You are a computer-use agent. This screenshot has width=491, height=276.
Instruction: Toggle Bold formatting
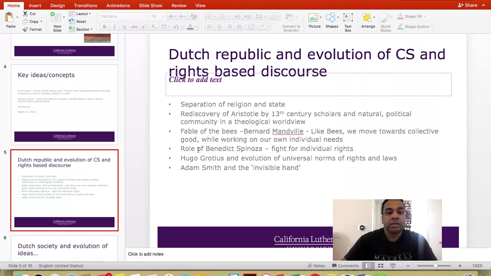[x=104, y=27]
